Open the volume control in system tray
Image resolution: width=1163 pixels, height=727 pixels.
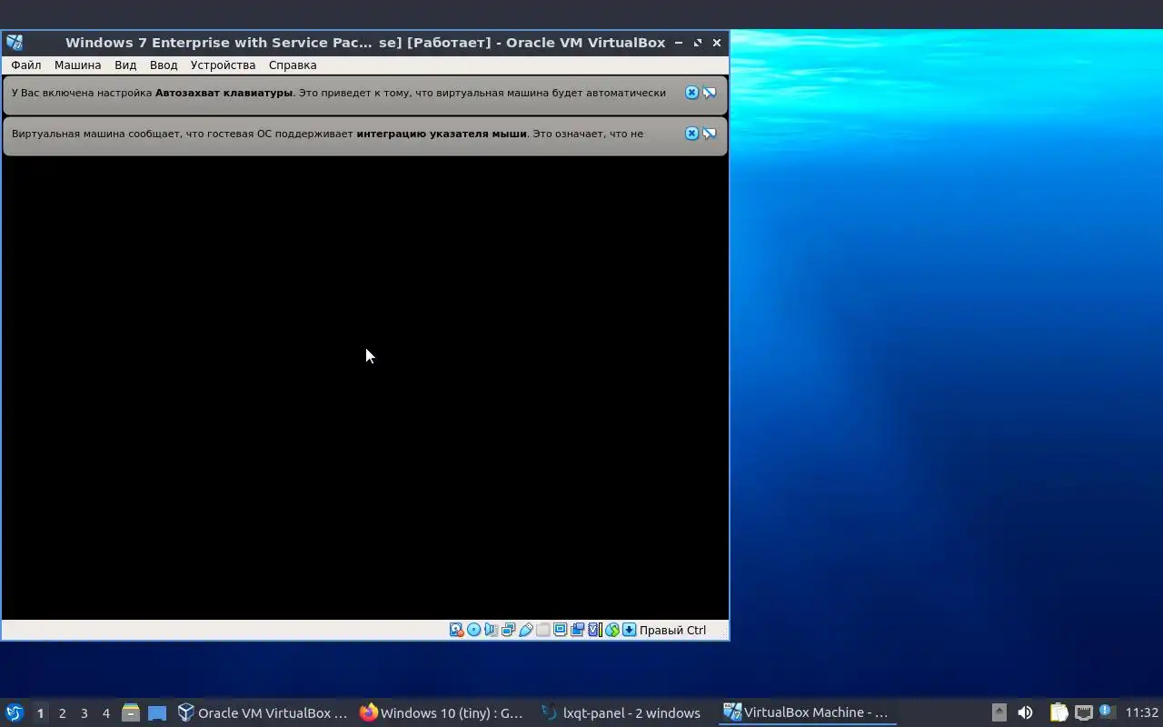[1025, 713]
